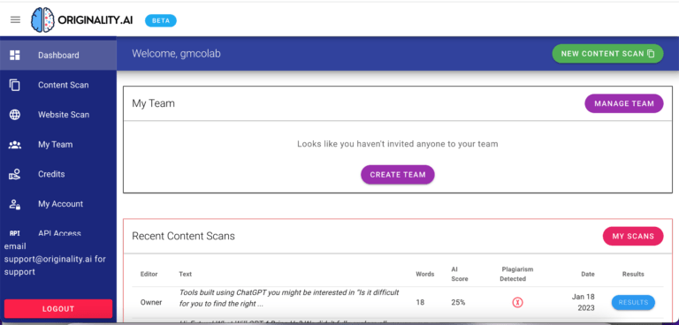The width and height of the screenshot is (679, 325).
Task: Click the Website Scan globe icon
Action: point(15,115)
